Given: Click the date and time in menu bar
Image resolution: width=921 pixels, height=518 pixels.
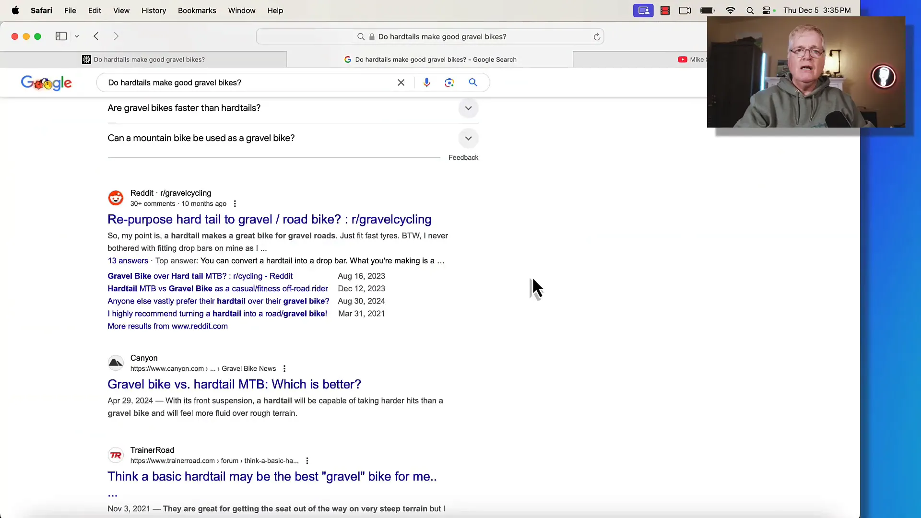Looking at the screenshot, I should (x=817, y=10).
